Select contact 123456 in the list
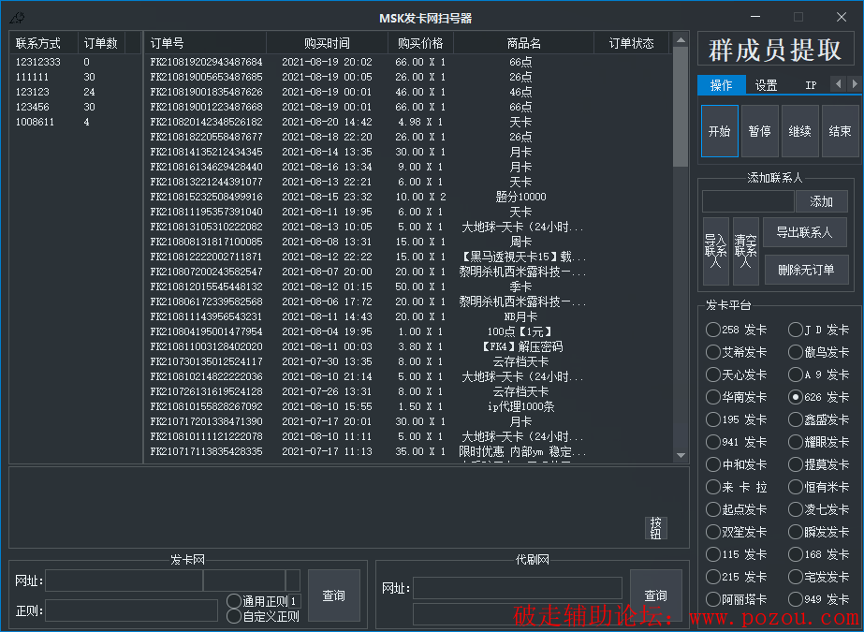The image size is (864, 632). tap(33, 107)
